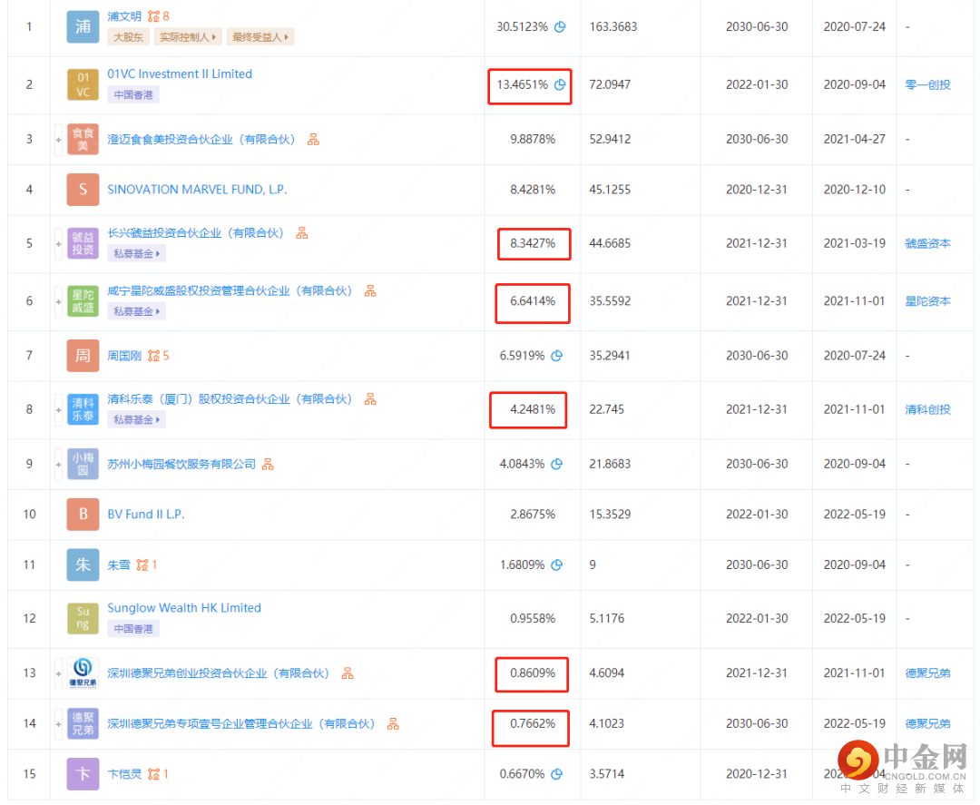Viewport: 980px width, 805px height.
Task: Open 苏州小梅园餐饮服务有限公司 link
Action: [x=181, y=465]
